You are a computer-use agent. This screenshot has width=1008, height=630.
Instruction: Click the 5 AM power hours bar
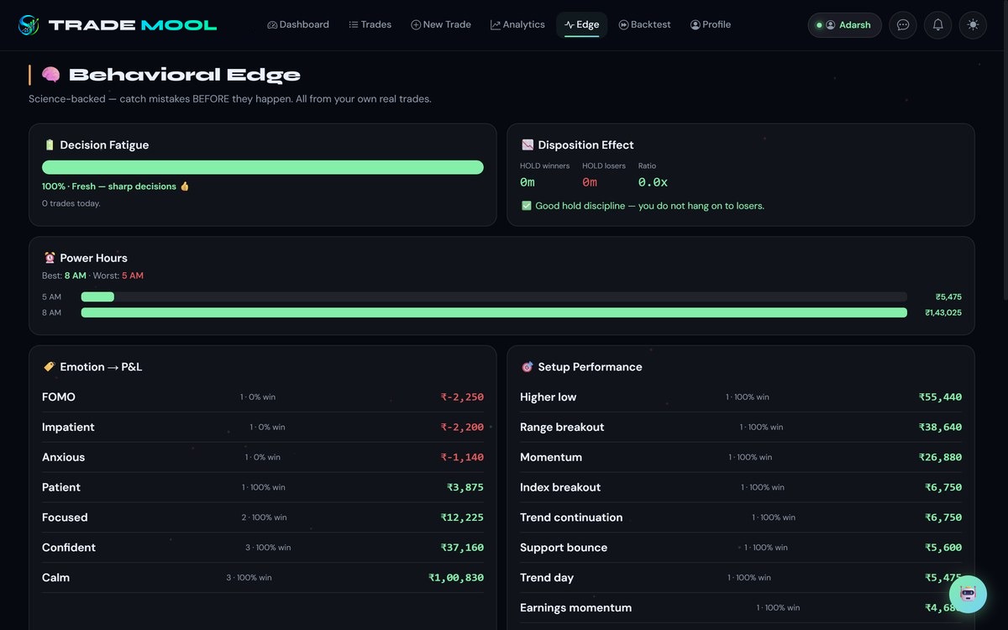[x=494, y=297]
